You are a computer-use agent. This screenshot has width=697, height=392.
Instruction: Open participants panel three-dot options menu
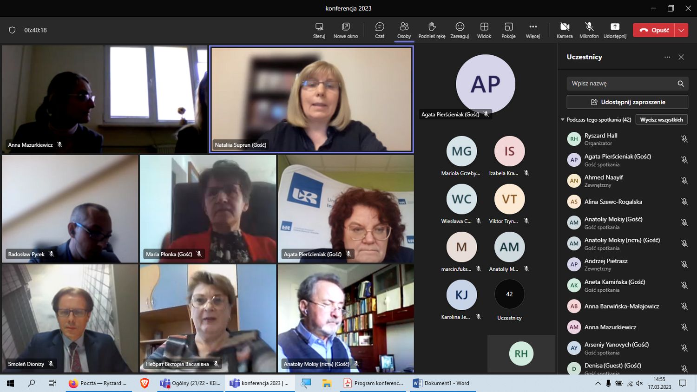coord(667,57)
